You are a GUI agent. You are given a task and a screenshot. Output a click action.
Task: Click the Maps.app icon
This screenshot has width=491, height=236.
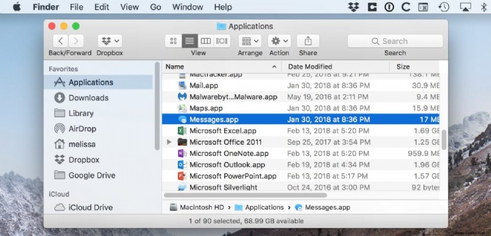182,108
